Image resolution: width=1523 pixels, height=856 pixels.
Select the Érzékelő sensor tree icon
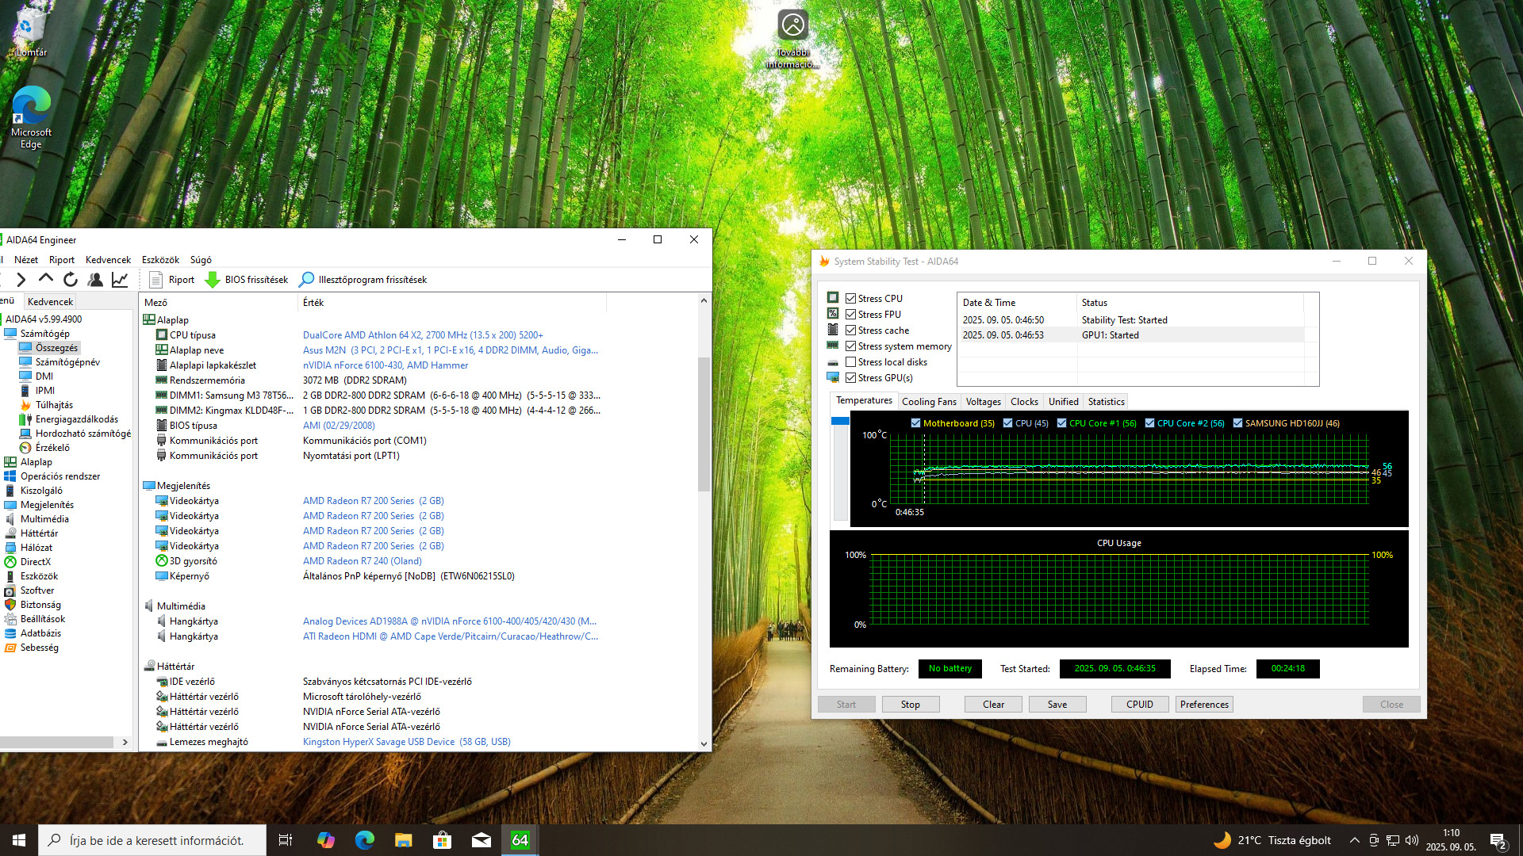pyautogui.click(x=25, y=448)
